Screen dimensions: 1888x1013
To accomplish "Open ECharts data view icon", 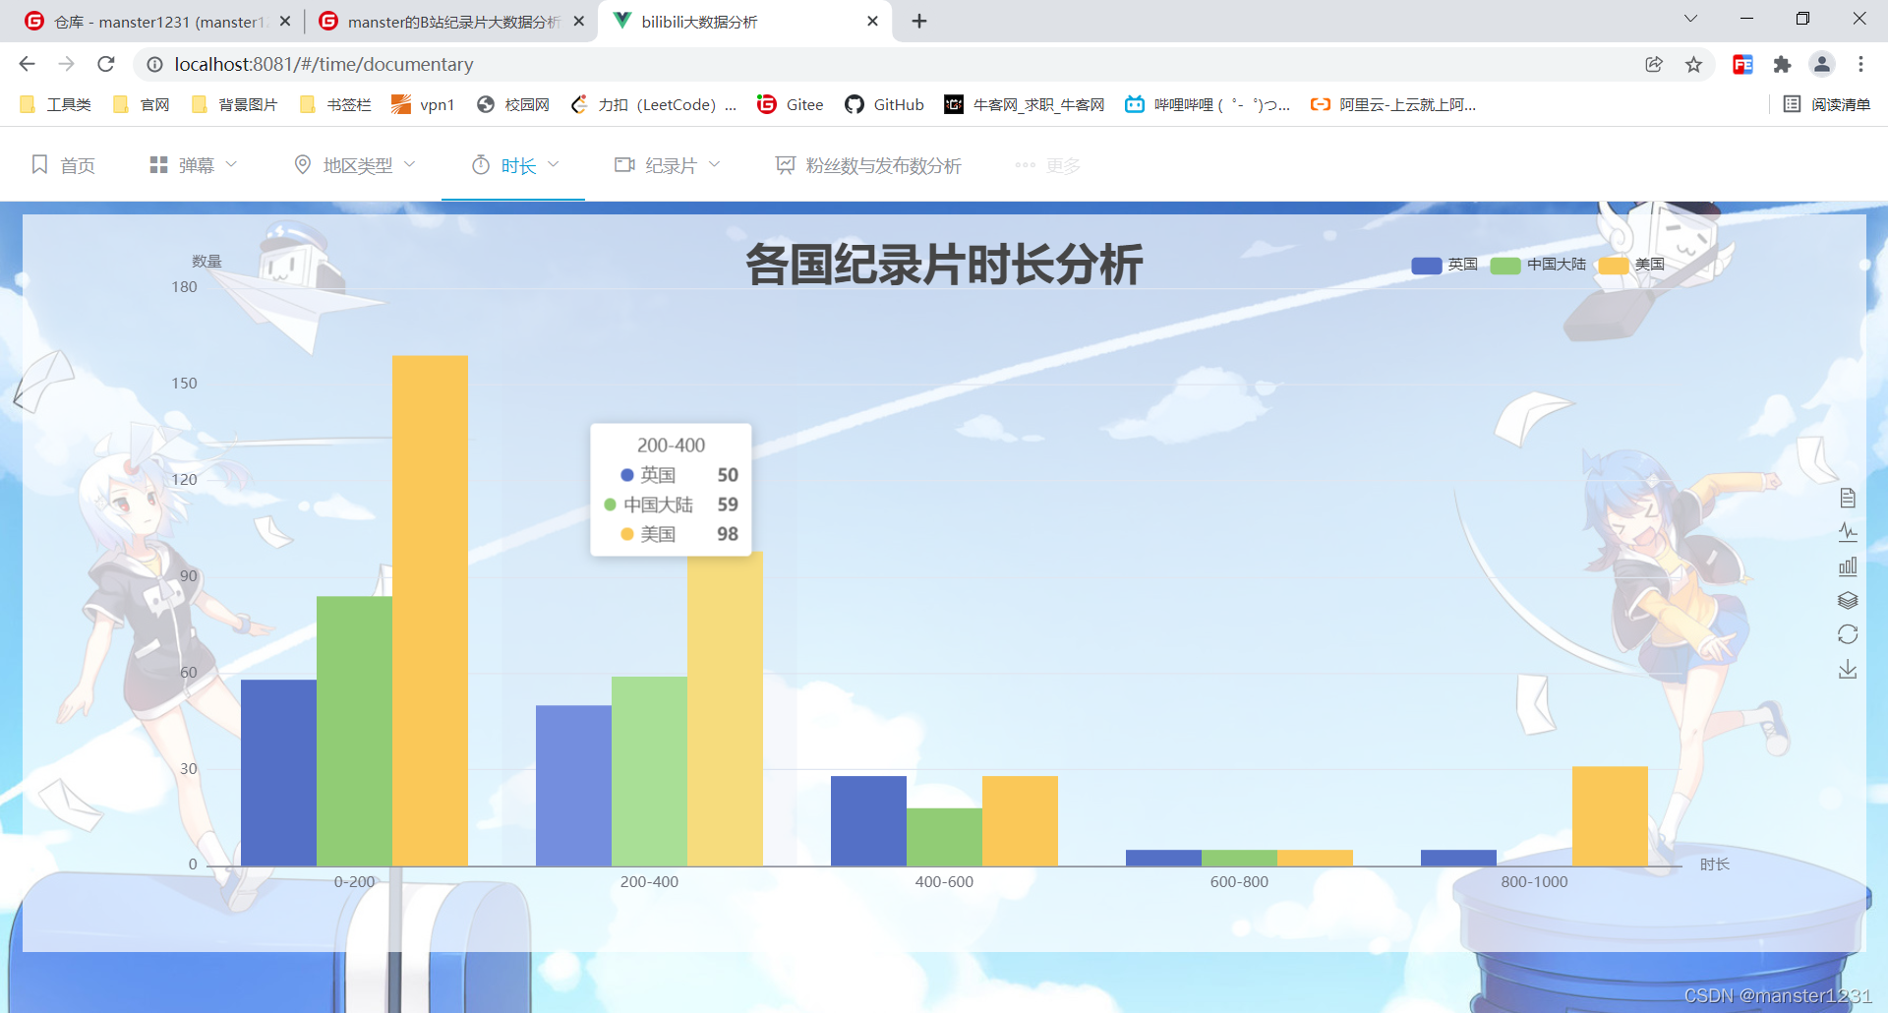I will click(x=1848, y=498).
